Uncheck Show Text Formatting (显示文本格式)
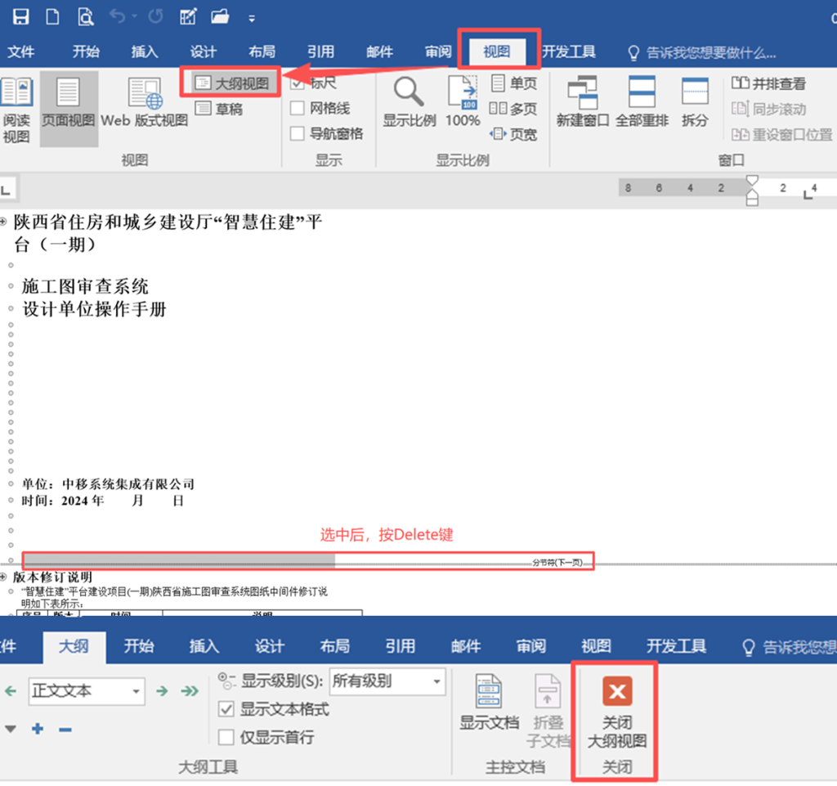837x786 pixels. pyautogui.click(x=226, y=709)
